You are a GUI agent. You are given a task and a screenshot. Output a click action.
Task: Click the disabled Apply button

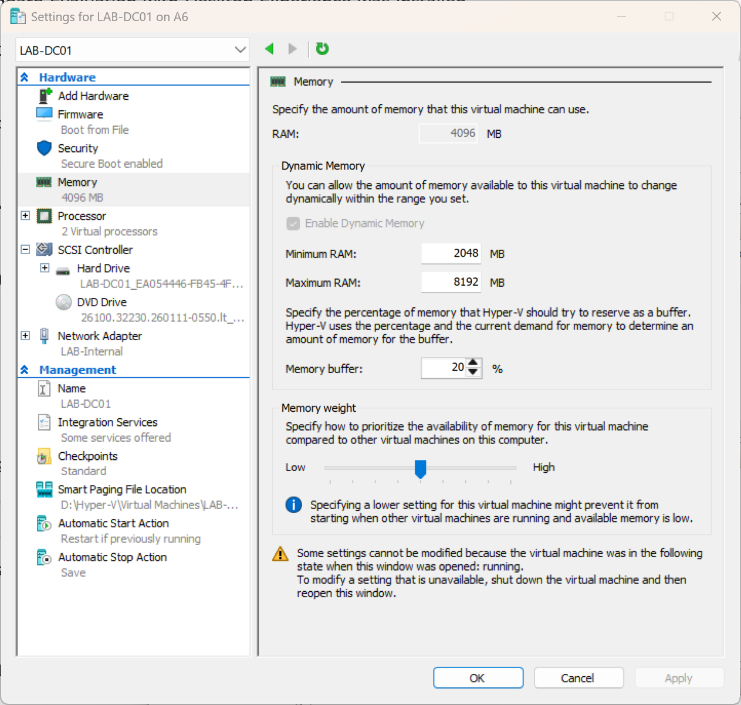(x=679, y=678)
